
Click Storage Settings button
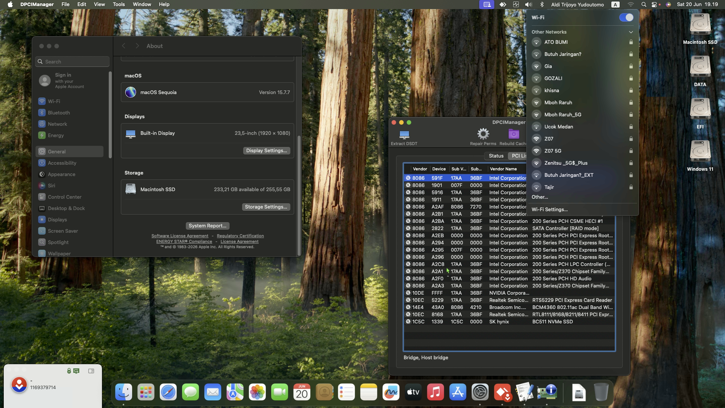266,207
